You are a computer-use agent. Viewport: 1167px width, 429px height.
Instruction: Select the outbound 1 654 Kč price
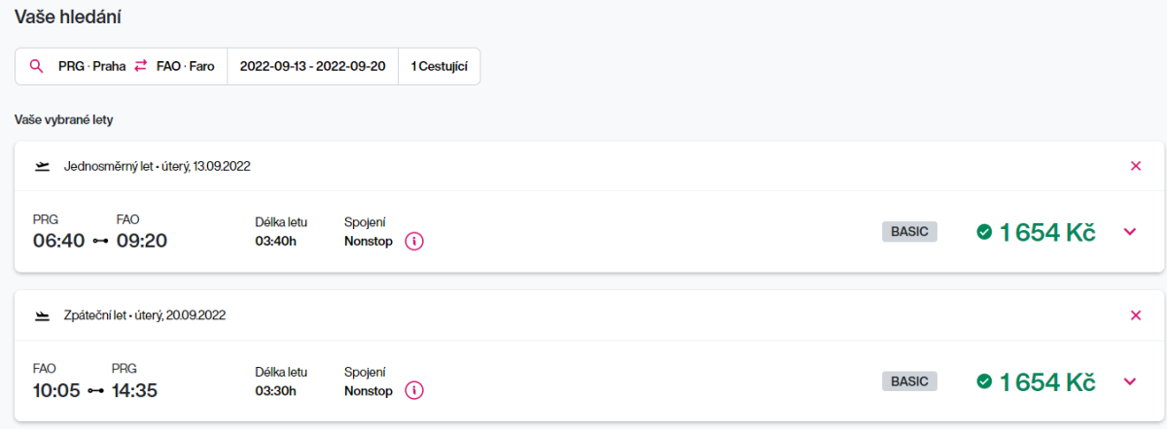click(x=1047, y=233)
